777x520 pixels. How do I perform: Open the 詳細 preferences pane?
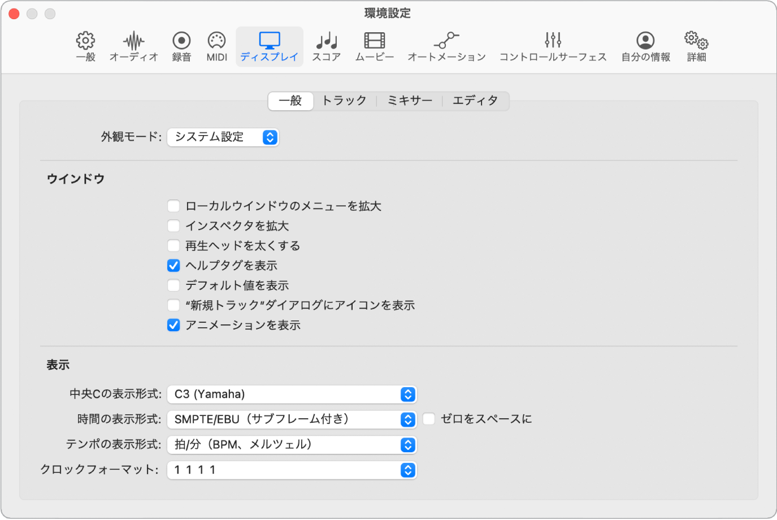(x=695, y=46)
